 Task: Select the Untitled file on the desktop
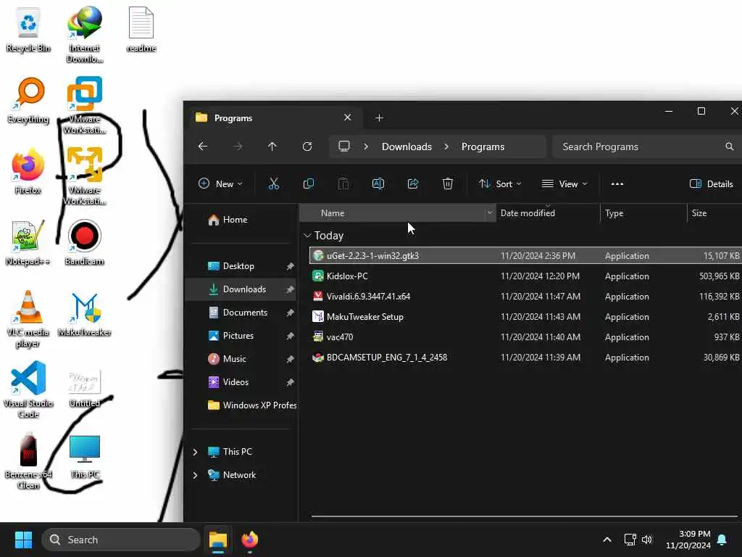click(85, 389)
